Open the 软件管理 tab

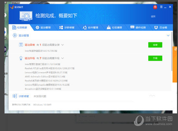(90, 27)
